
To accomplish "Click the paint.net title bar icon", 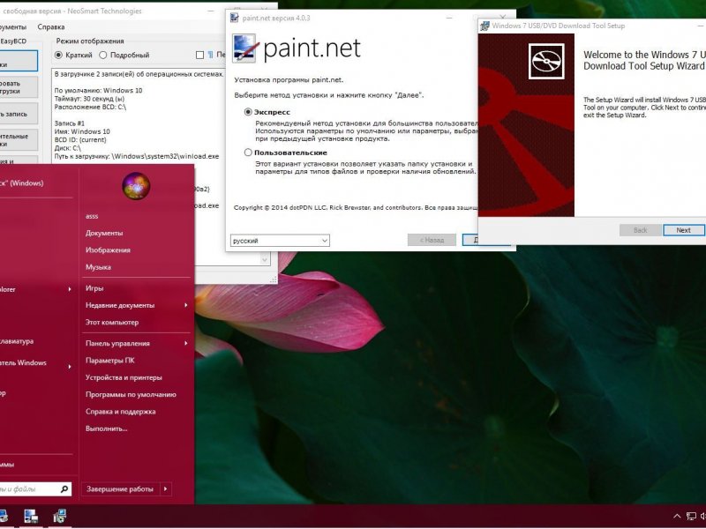I will pyautogui.click(x=235, y=18).
